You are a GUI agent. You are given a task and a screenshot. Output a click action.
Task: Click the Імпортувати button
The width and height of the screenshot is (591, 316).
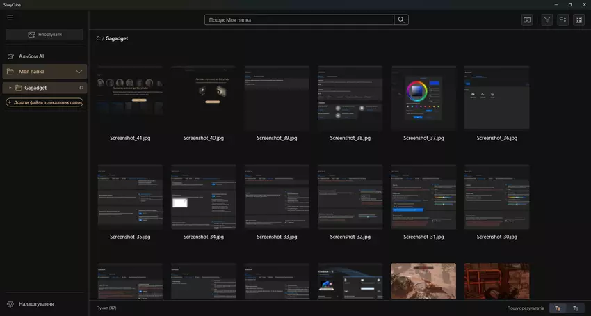(x=45, y=34)
